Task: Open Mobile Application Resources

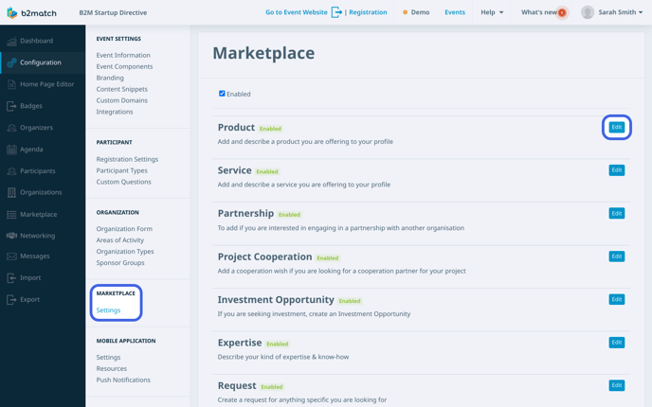Action: 112,369
